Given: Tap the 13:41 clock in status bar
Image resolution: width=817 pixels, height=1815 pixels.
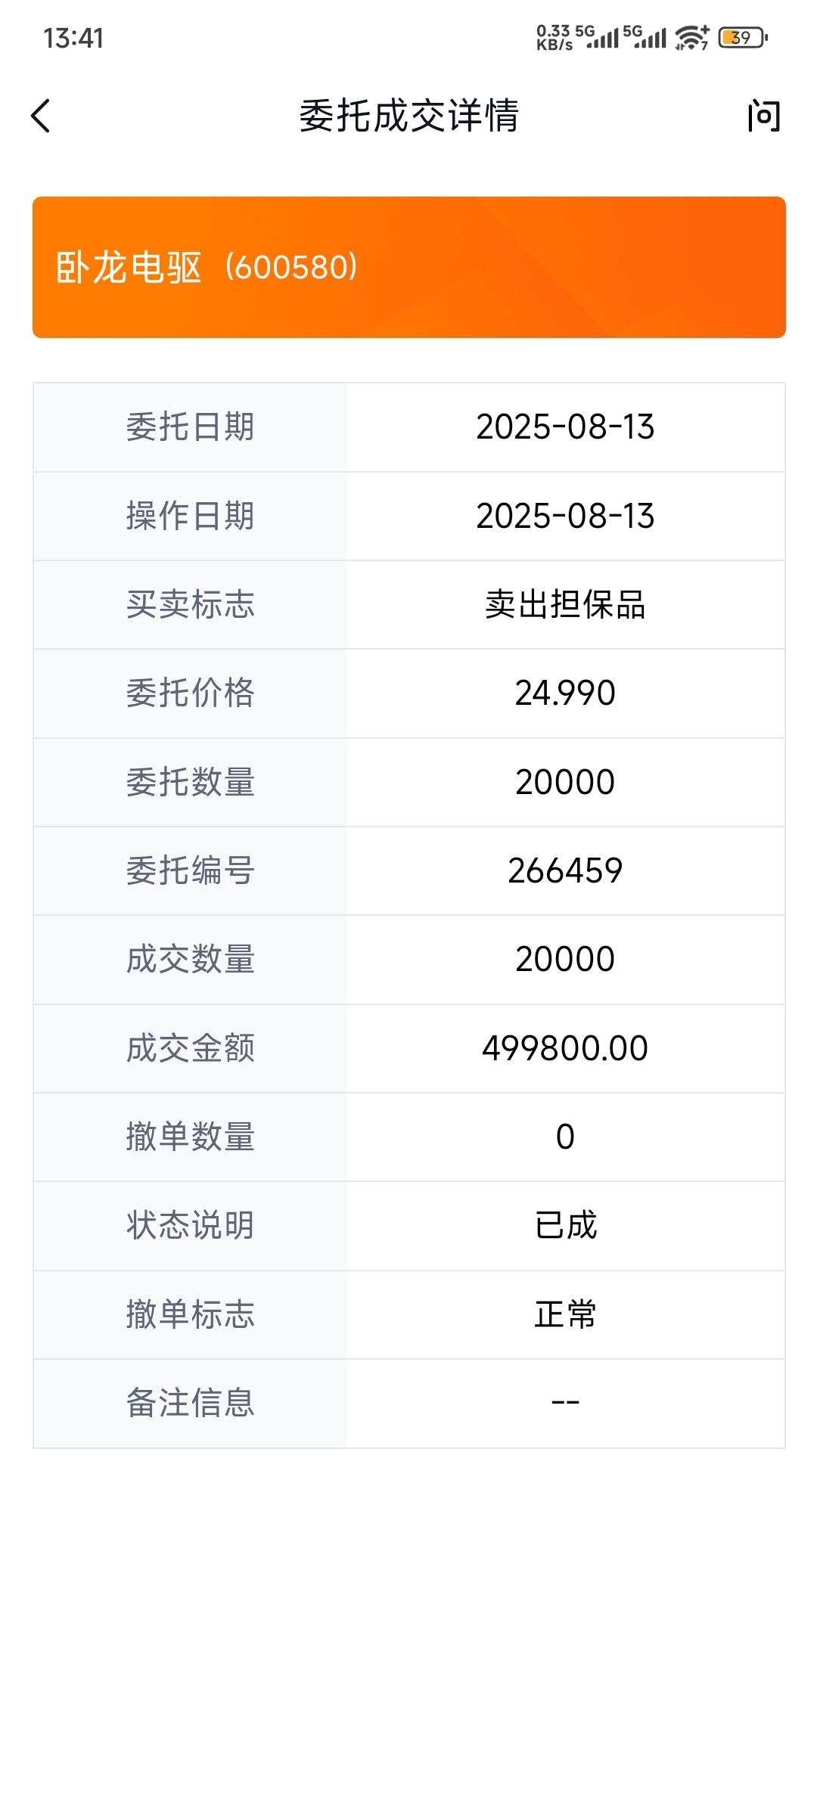Looking at the screenshot, I should pyautogui.click(x=73, y=38).
